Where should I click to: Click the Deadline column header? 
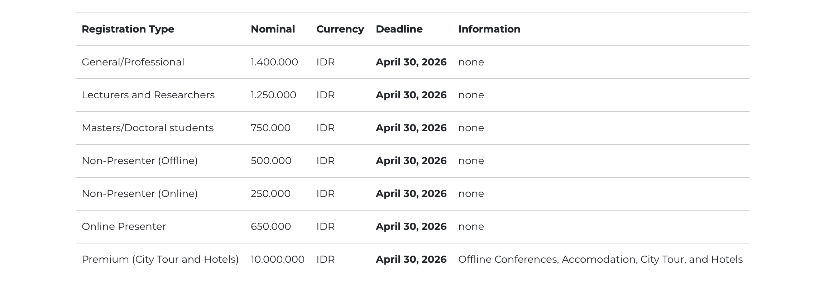[399, 29]
